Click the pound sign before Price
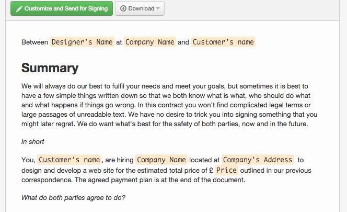This screenshot has width=347, height=212. tap(211, 170)
